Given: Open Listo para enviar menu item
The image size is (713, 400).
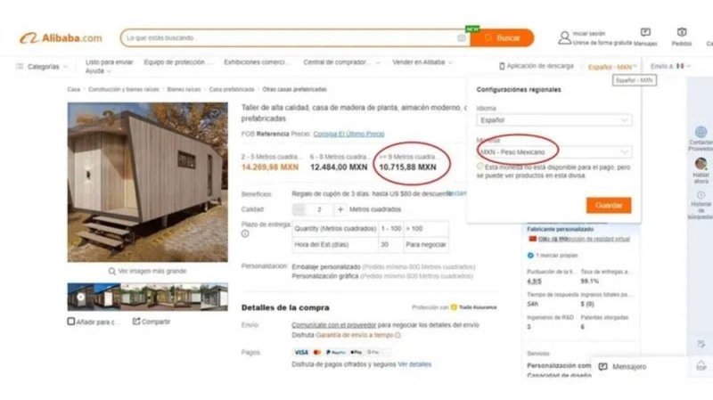Looking at the screenshot, I should (109, 62).
